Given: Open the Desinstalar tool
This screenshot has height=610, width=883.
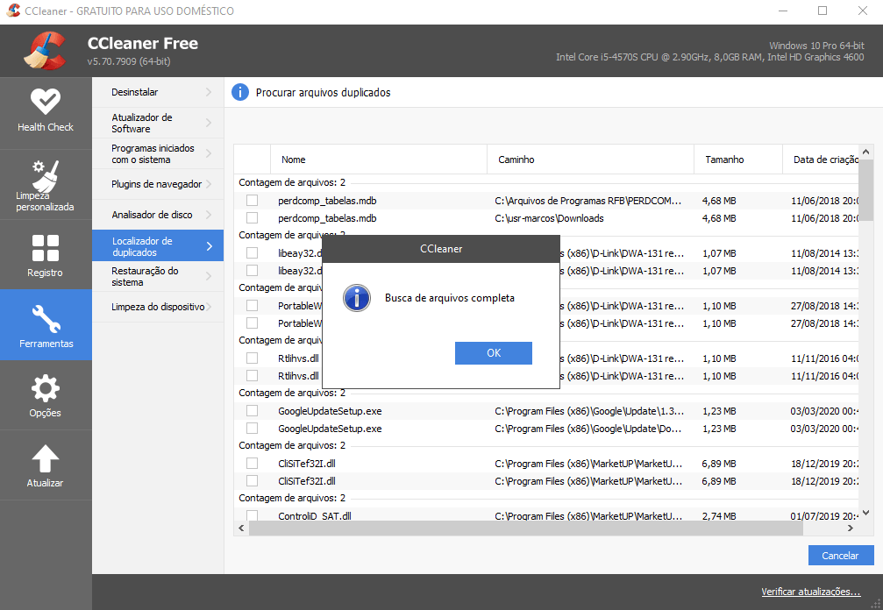Looking at the screenshot, I should pos(158,92).
